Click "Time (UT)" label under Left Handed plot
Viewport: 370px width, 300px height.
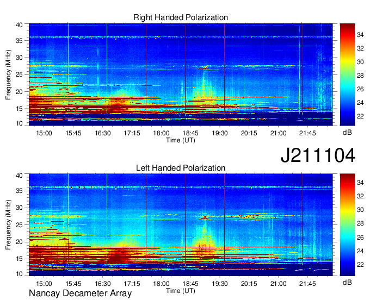point(181,291)
